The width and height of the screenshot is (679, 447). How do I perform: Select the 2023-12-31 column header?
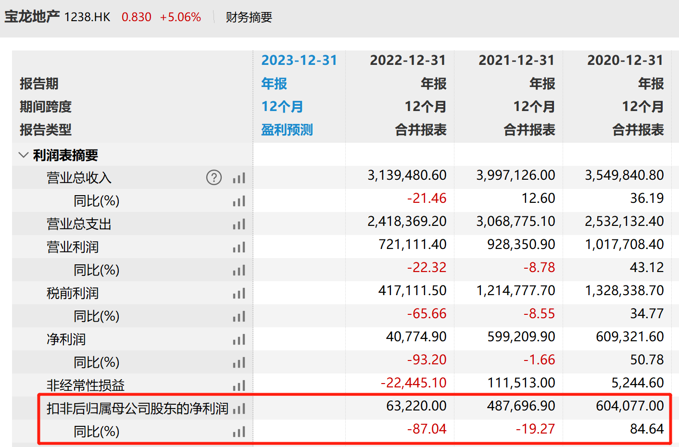299,60
